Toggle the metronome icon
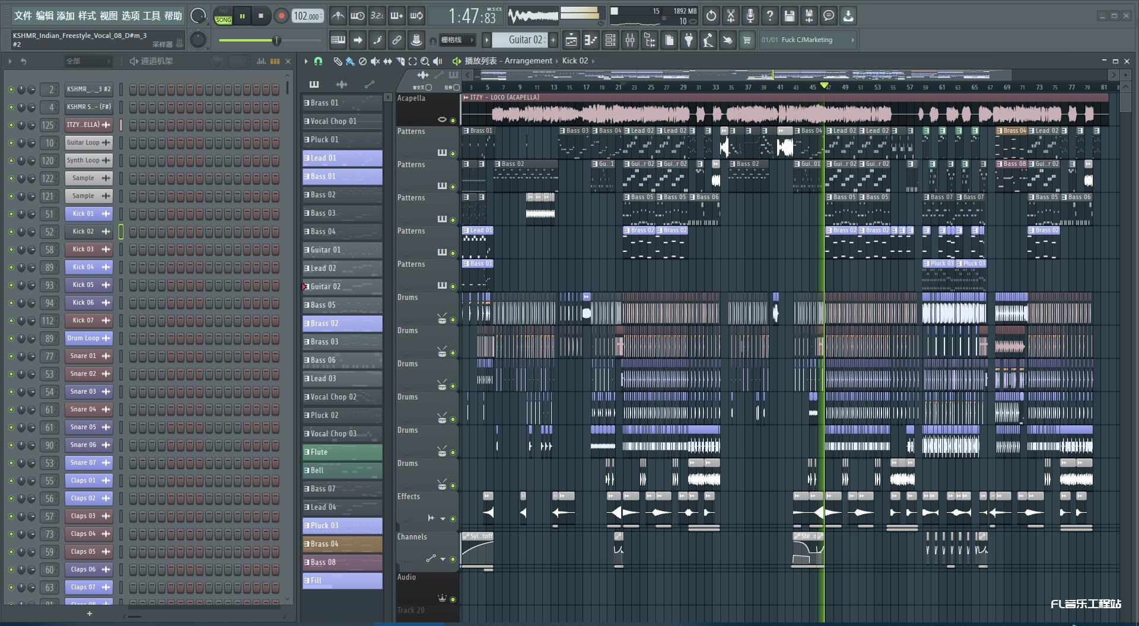This screenshot has width=1139, height=626. pyautogui.click(x=338, y=16)
